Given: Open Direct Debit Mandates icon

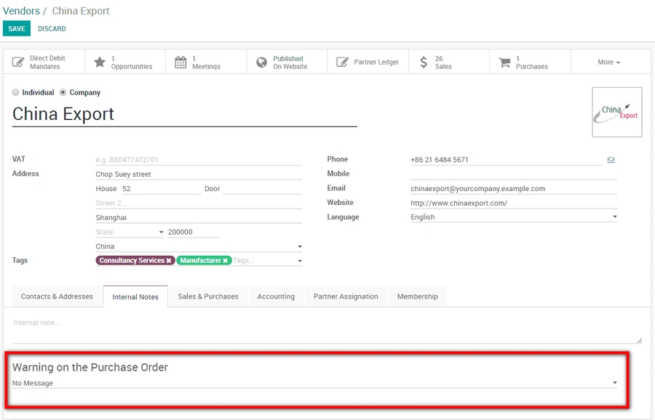Looking at the screenshot, I should point(17,61).
